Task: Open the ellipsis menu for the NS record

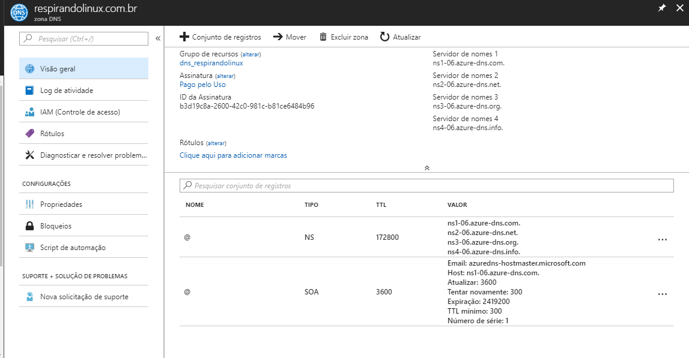Action: pyautogui.click(x=663, y=238)
